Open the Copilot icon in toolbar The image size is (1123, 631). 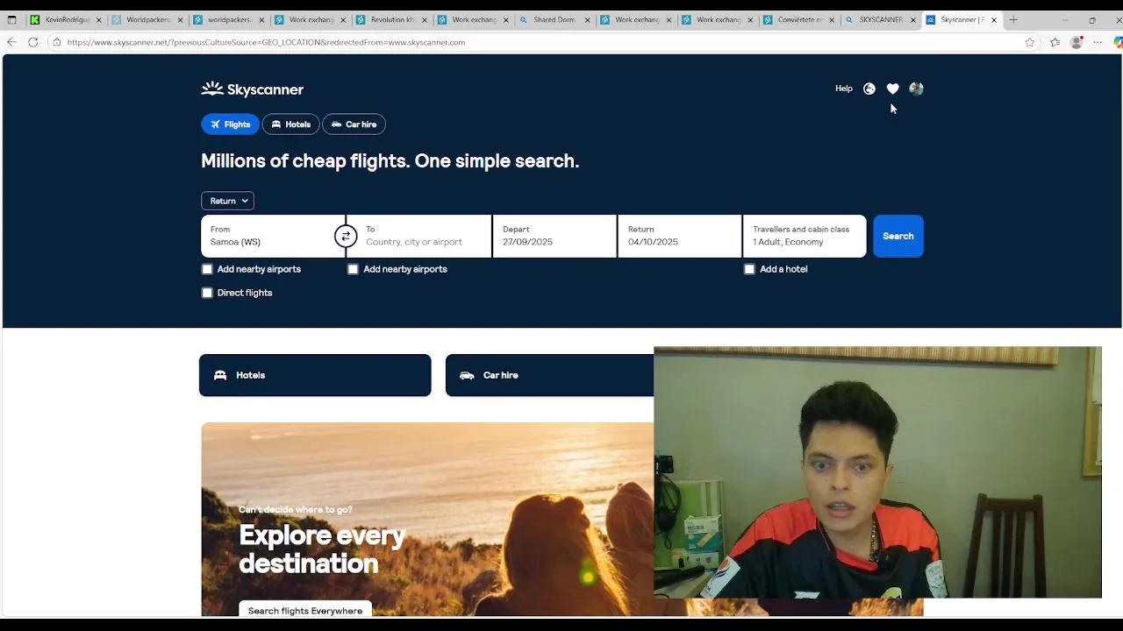pos(1118,42)
